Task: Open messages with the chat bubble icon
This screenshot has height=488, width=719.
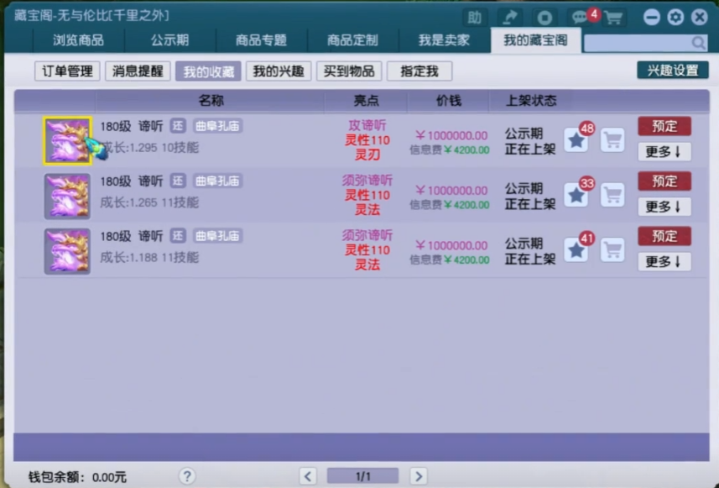Action: tap(579, 18)
